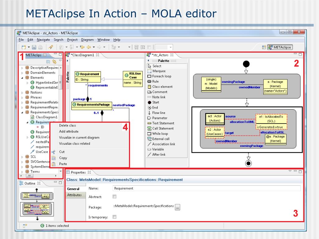Select the Marquee tool in palette
This screenshot has height=239, width=319.
(x=156, y=71)
